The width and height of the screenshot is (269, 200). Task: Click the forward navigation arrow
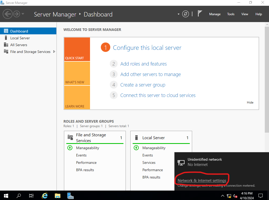click(17, 14)
